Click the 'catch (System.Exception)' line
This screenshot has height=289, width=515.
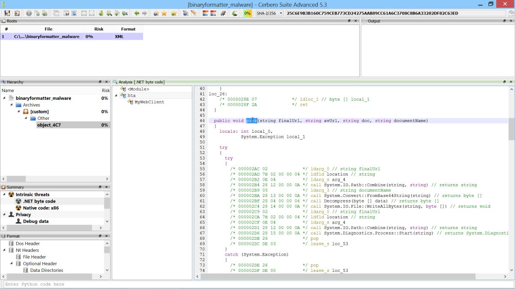tap(257, 254)
